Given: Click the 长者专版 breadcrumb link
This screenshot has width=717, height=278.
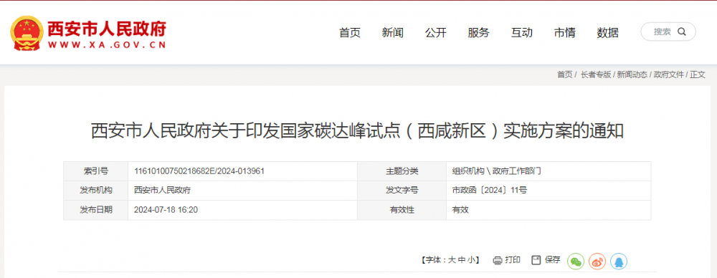Looking at the screenshot, I should point(596,75).
